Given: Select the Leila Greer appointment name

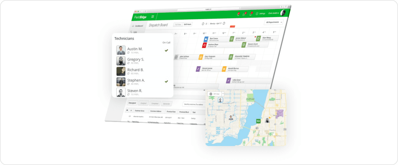Looking at the screenshot, I should click(x=236, y=80).
